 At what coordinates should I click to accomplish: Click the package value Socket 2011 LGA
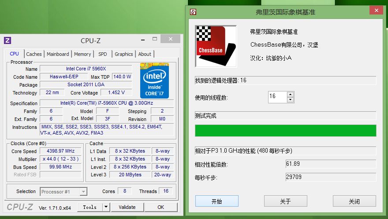click(x=86, y=84)
